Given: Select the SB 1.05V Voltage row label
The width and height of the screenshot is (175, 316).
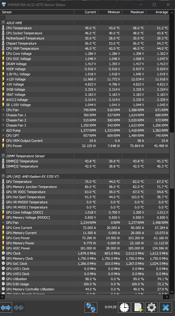Looking at the screenshot, I should click(x=18, y=105).
